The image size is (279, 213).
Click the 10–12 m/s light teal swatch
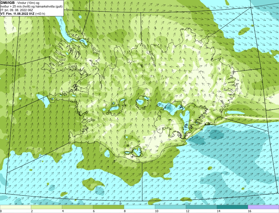click(170, 207)
